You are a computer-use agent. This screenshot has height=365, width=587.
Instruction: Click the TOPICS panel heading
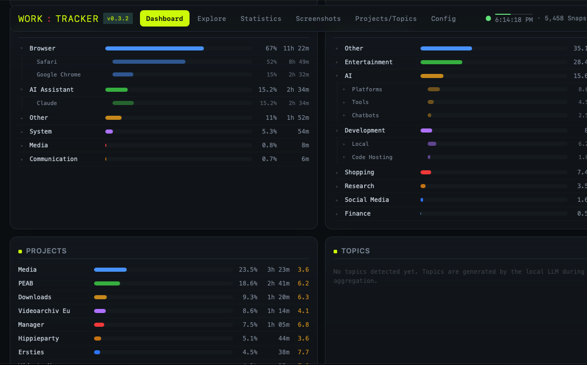pyautogui.click(x=355, y=251)
